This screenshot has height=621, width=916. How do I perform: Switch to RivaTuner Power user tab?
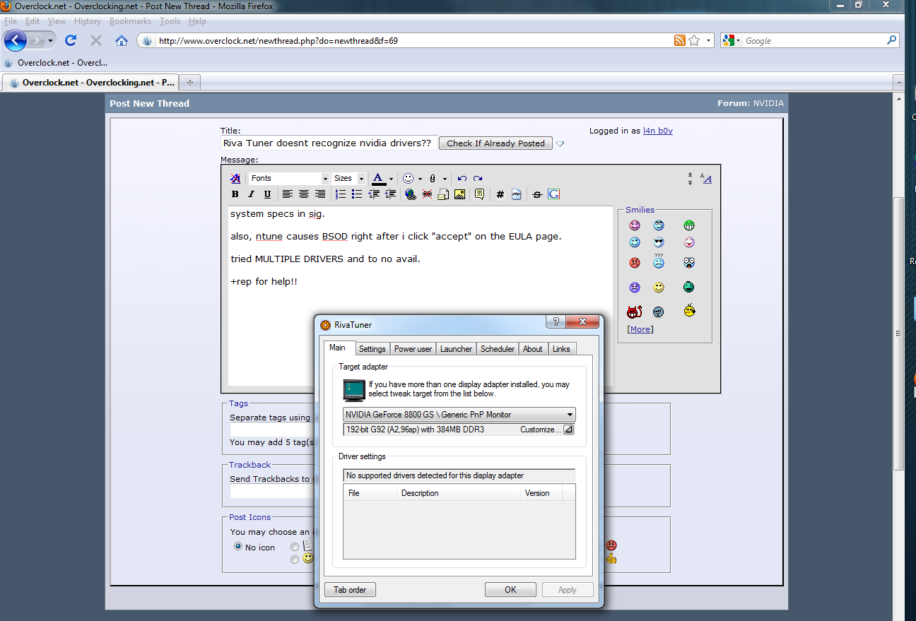413,349
